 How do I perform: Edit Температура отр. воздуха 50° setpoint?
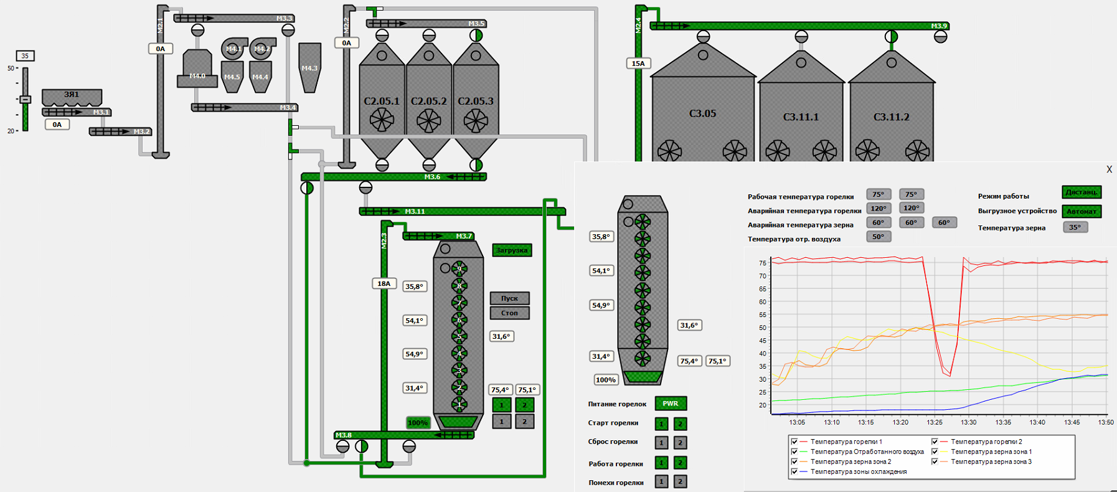pos(879,237)
